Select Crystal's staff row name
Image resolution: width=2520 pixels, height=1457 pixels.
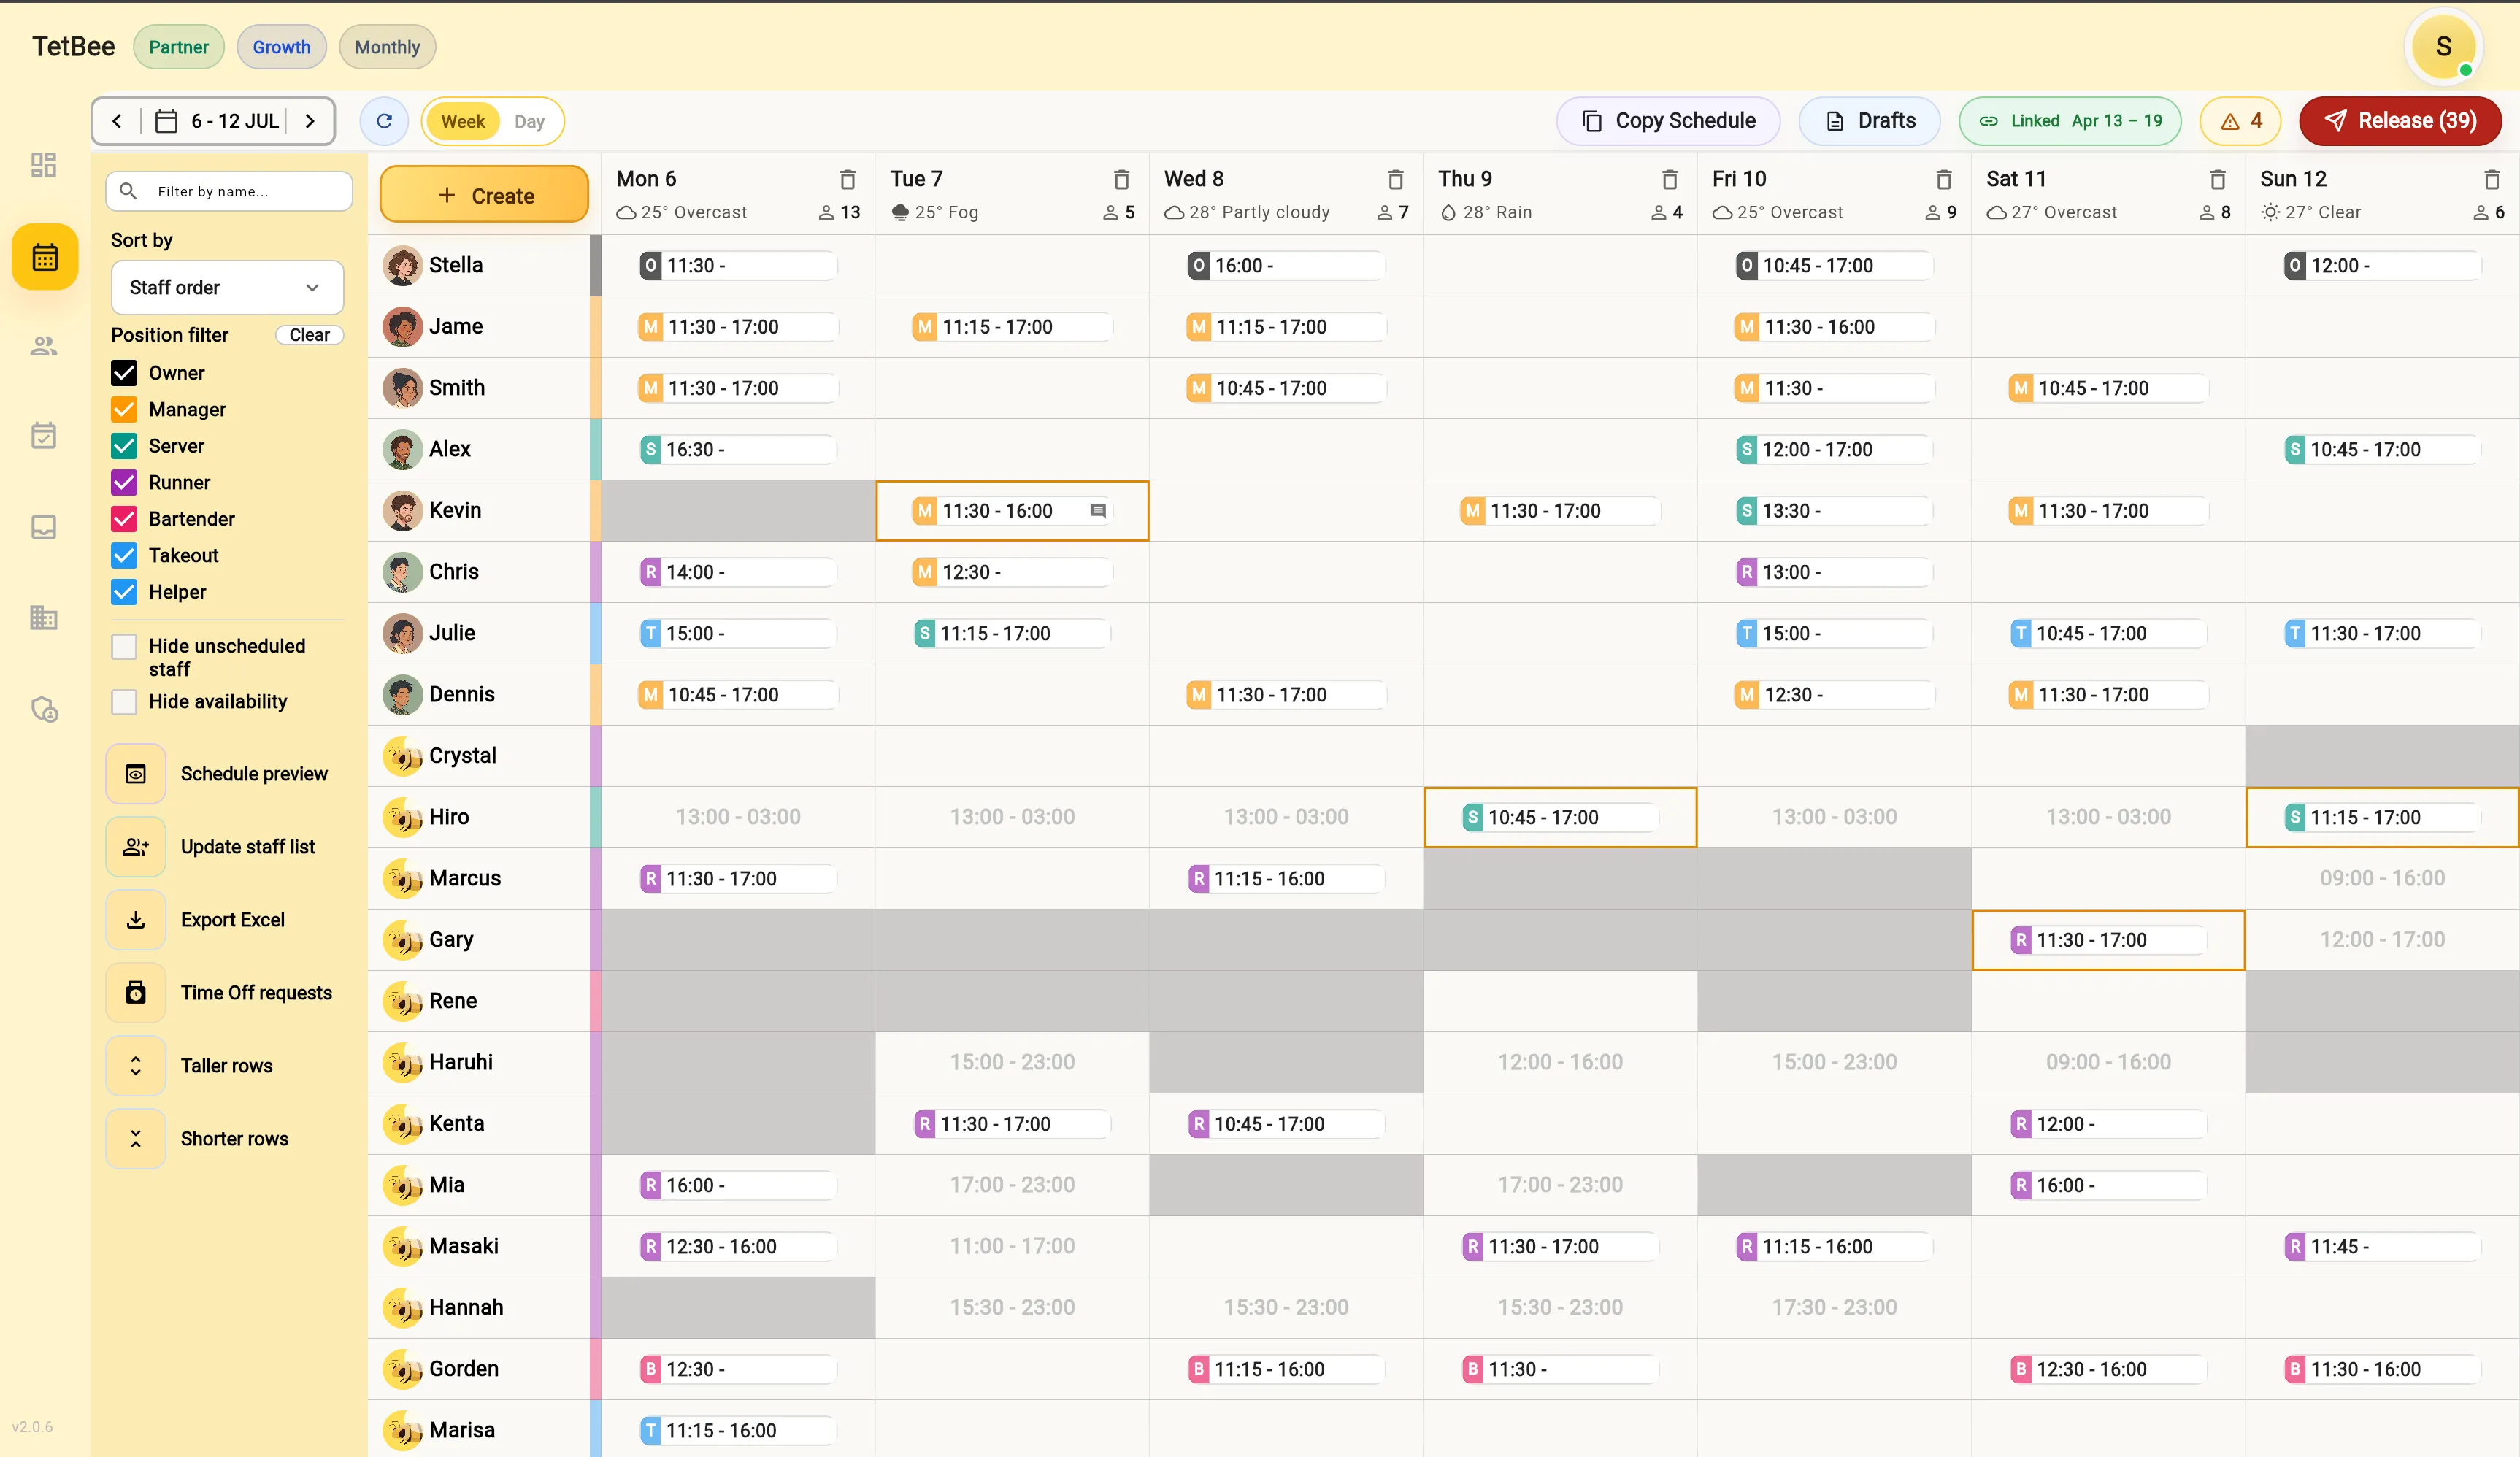pyautogui.click(x=462, y=756)
